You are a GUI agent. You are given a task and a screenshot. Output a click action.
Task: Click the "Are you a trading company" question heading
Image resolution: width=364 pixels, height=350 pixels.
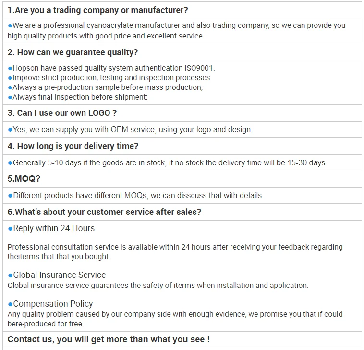[x=98, y=10]
